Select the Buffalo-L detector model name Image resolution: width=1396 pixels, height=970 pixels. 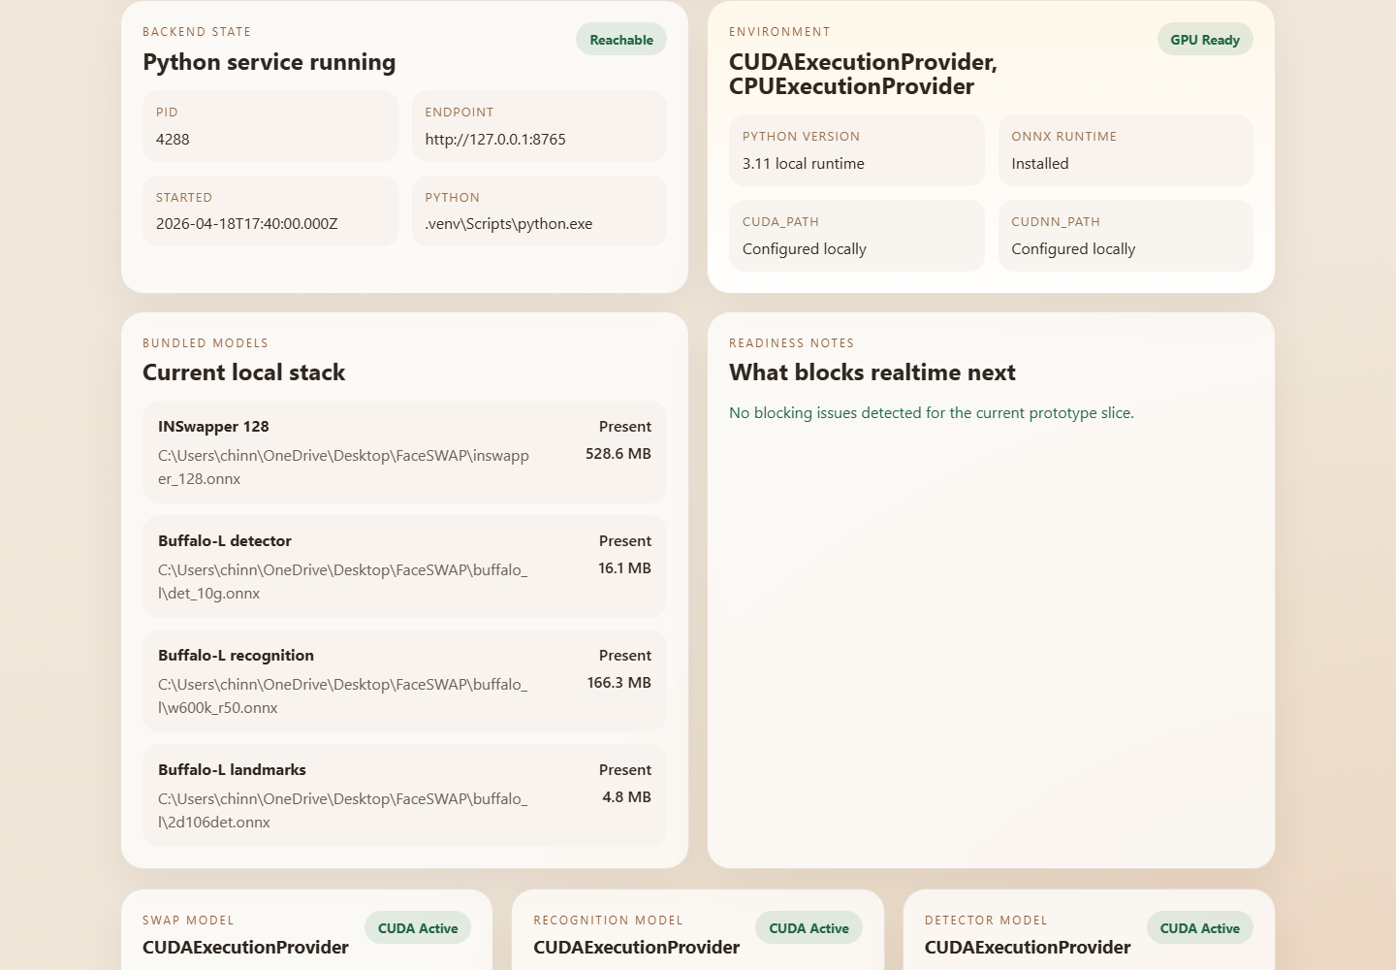point(225,541)
